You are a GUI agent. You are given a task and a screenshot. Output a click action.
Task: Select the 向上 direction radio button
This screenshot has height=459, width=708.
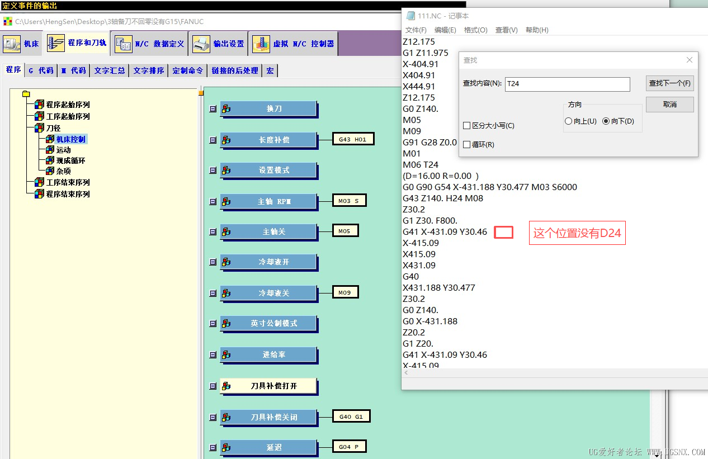pos(569,121)
